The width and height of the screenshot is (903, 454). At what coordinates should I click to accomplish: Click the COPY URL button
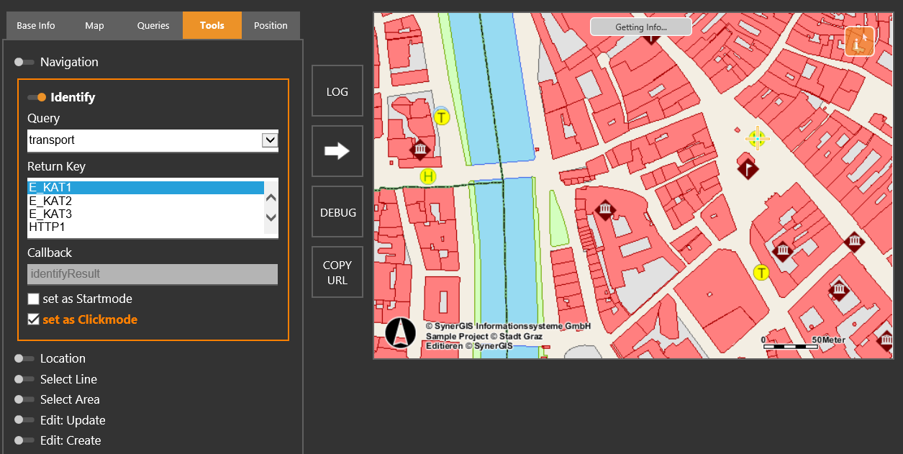point(337,271)
